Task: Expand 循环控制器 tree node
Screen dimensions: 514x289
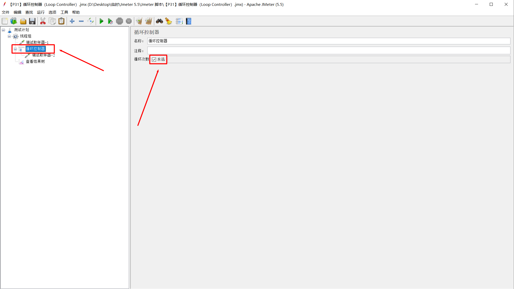Action: (15, 49)
